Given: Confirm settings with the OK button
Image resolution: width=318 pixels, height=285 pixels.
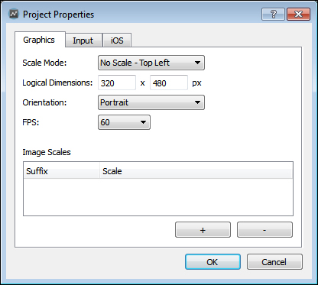Looking at the screenshot, I should (213, 262).
